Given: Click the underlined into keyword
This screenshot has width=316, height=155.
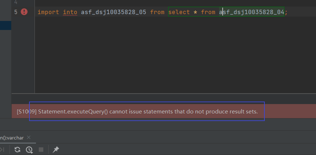Looking at the screenshot, I should coord(70,12).
